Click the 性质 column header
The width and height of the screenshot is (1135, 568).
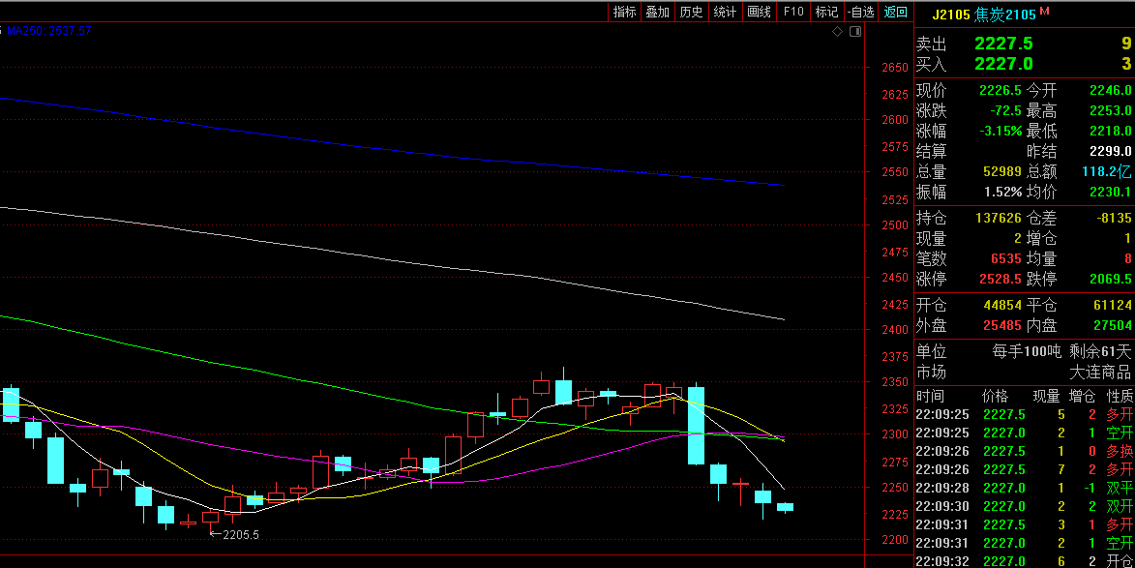pos(1120,396)
